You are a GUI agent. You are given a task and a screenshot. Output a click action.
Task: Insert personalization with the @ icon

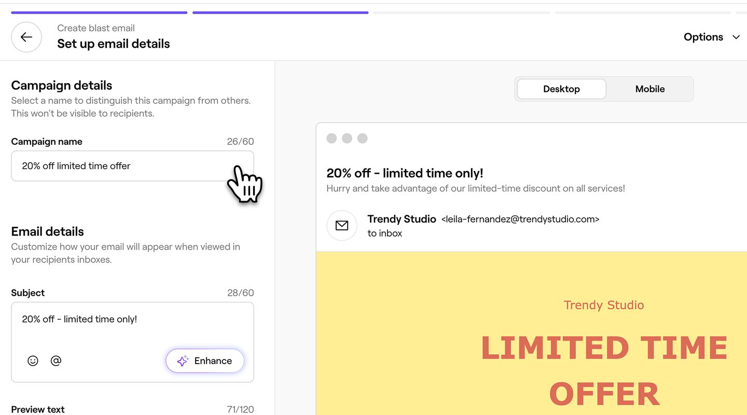click(56, 361)
